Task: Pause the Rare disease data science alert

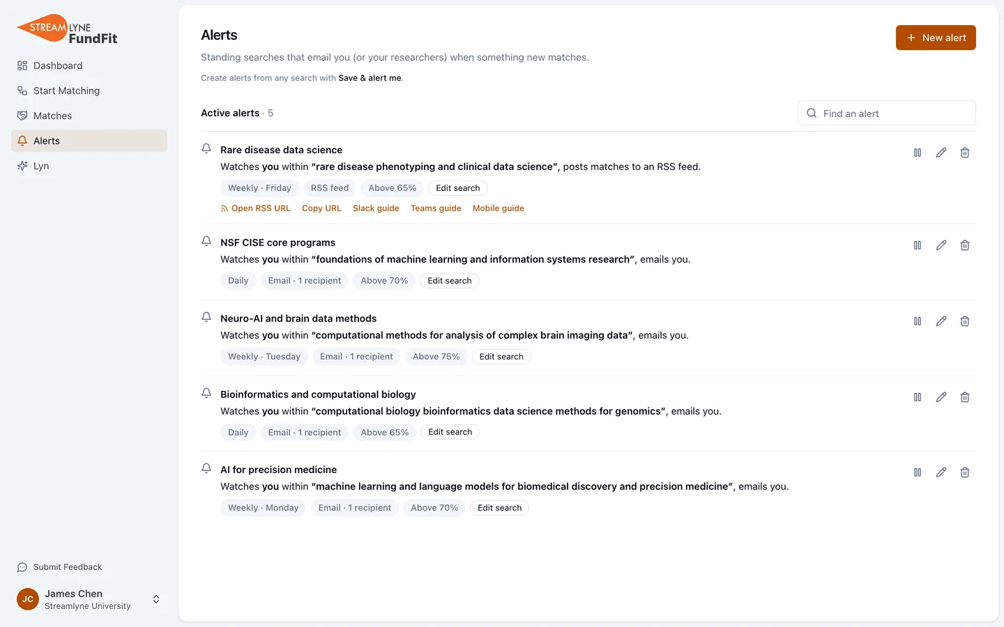Action: click(x=918, y=153)
